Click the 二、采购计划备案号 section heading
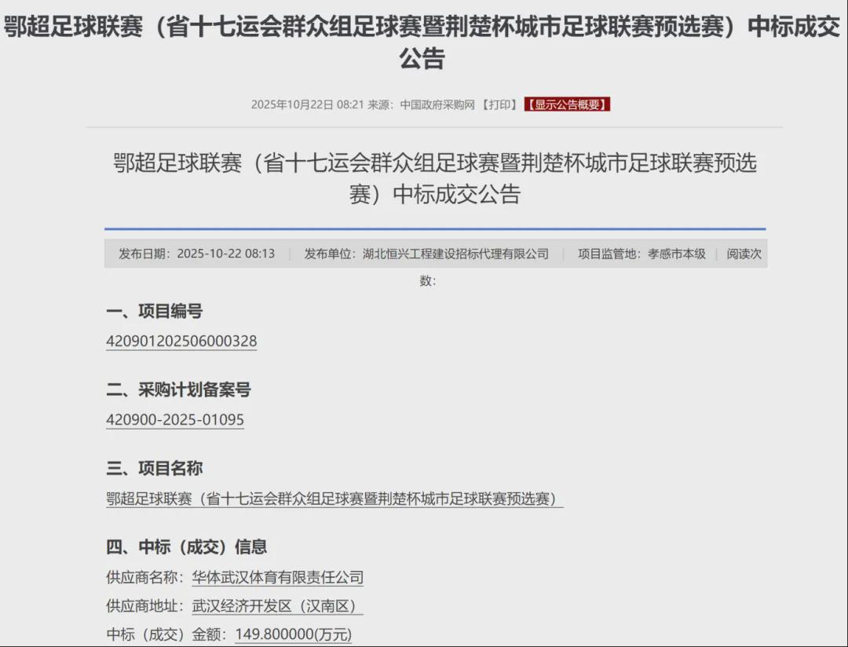This screenshot has width=848, height=647. pyautogui.click(x=178, y=389)
